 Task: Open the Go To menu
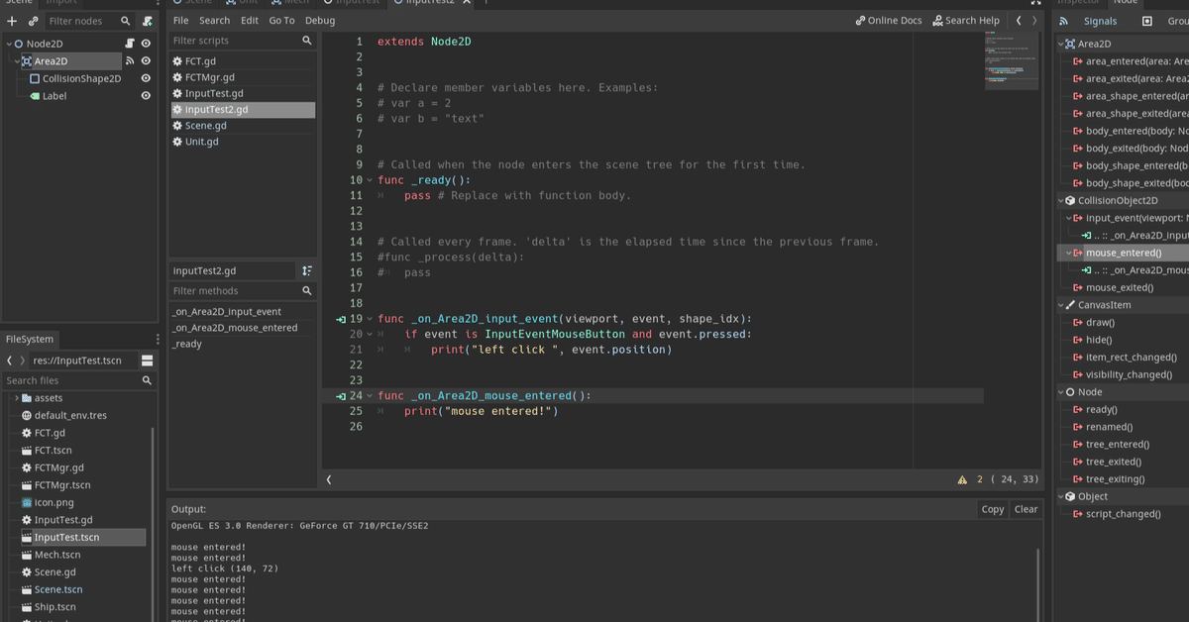point(281,21)
